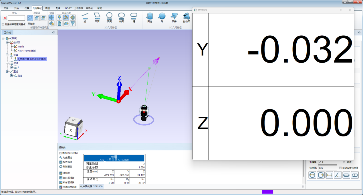Select the 线 (line) feature tool
This screenshot has width=363, height=195.
click(x=85, y=17)
